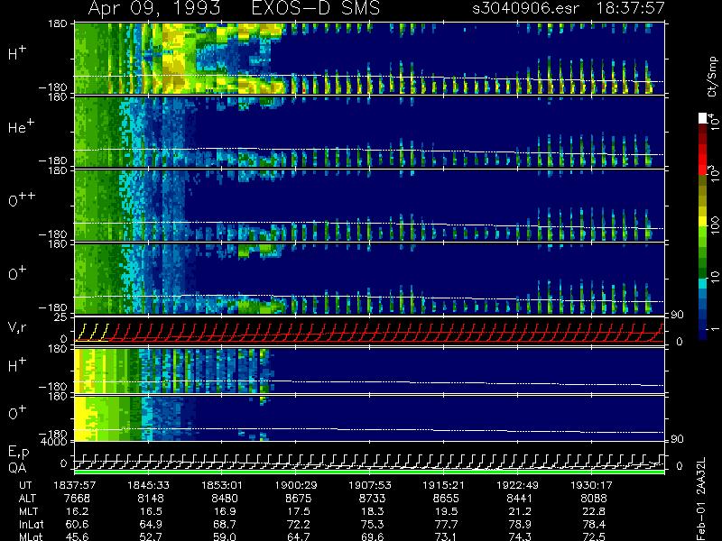Click InLat value '75.3'
This screenshot has width=722, height=541.
[x=375, y=524]
